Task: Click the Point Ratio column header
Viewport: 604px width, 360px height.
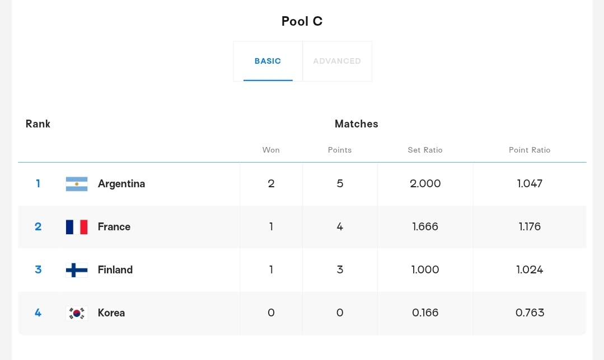Action: [x=530, y=150]
